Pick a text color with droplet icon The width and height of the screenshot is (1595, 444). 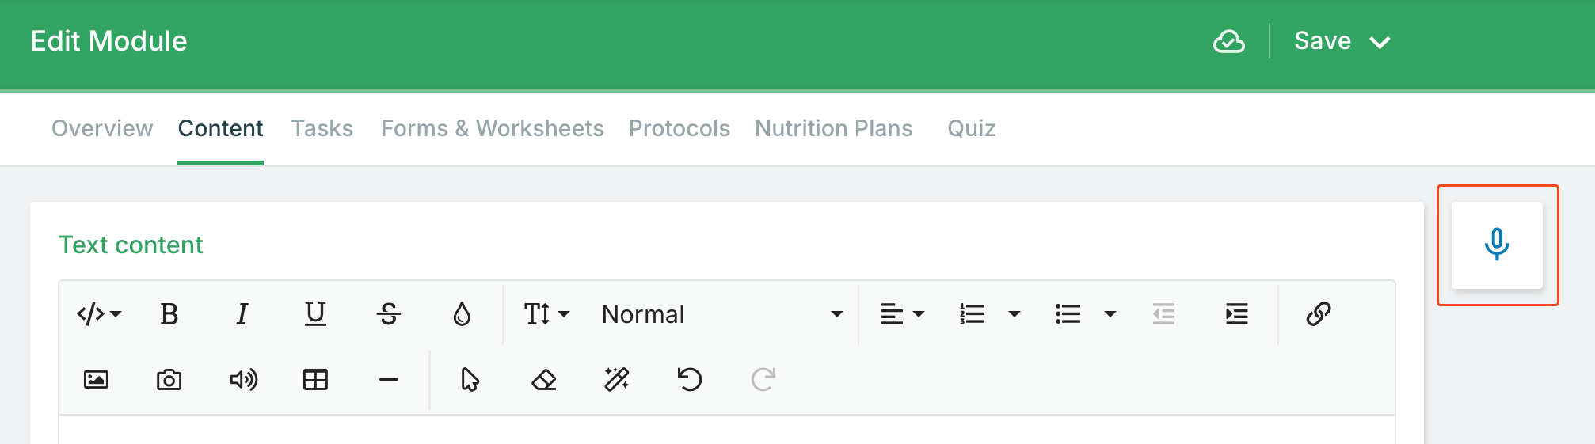tap(462, 314)
